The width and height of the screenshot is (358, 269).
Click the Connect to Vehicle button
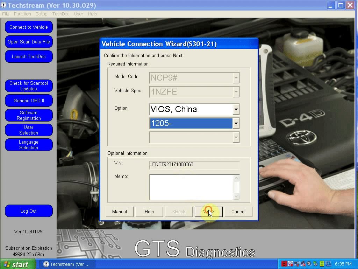[29, 27]
